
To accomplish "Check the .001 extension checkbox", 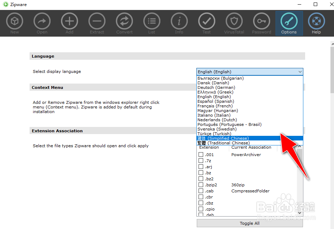I will tap(201, 154).
